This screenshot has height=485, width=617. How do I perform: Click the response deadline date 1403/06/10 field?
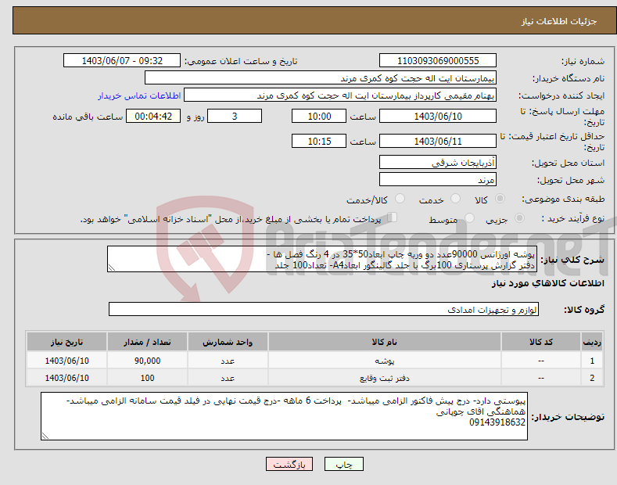pyautogui.click(x=438, y=116)
